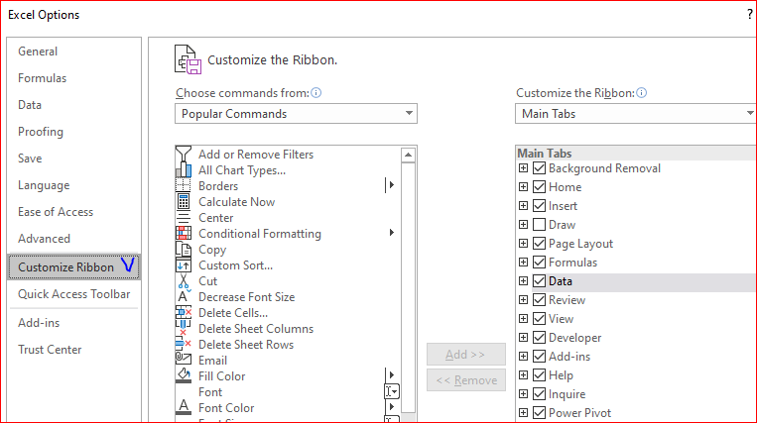Click the All Chart Types icon
This screenshot has height=423, width=757.
pyautogui.click(x=183, y=170)
